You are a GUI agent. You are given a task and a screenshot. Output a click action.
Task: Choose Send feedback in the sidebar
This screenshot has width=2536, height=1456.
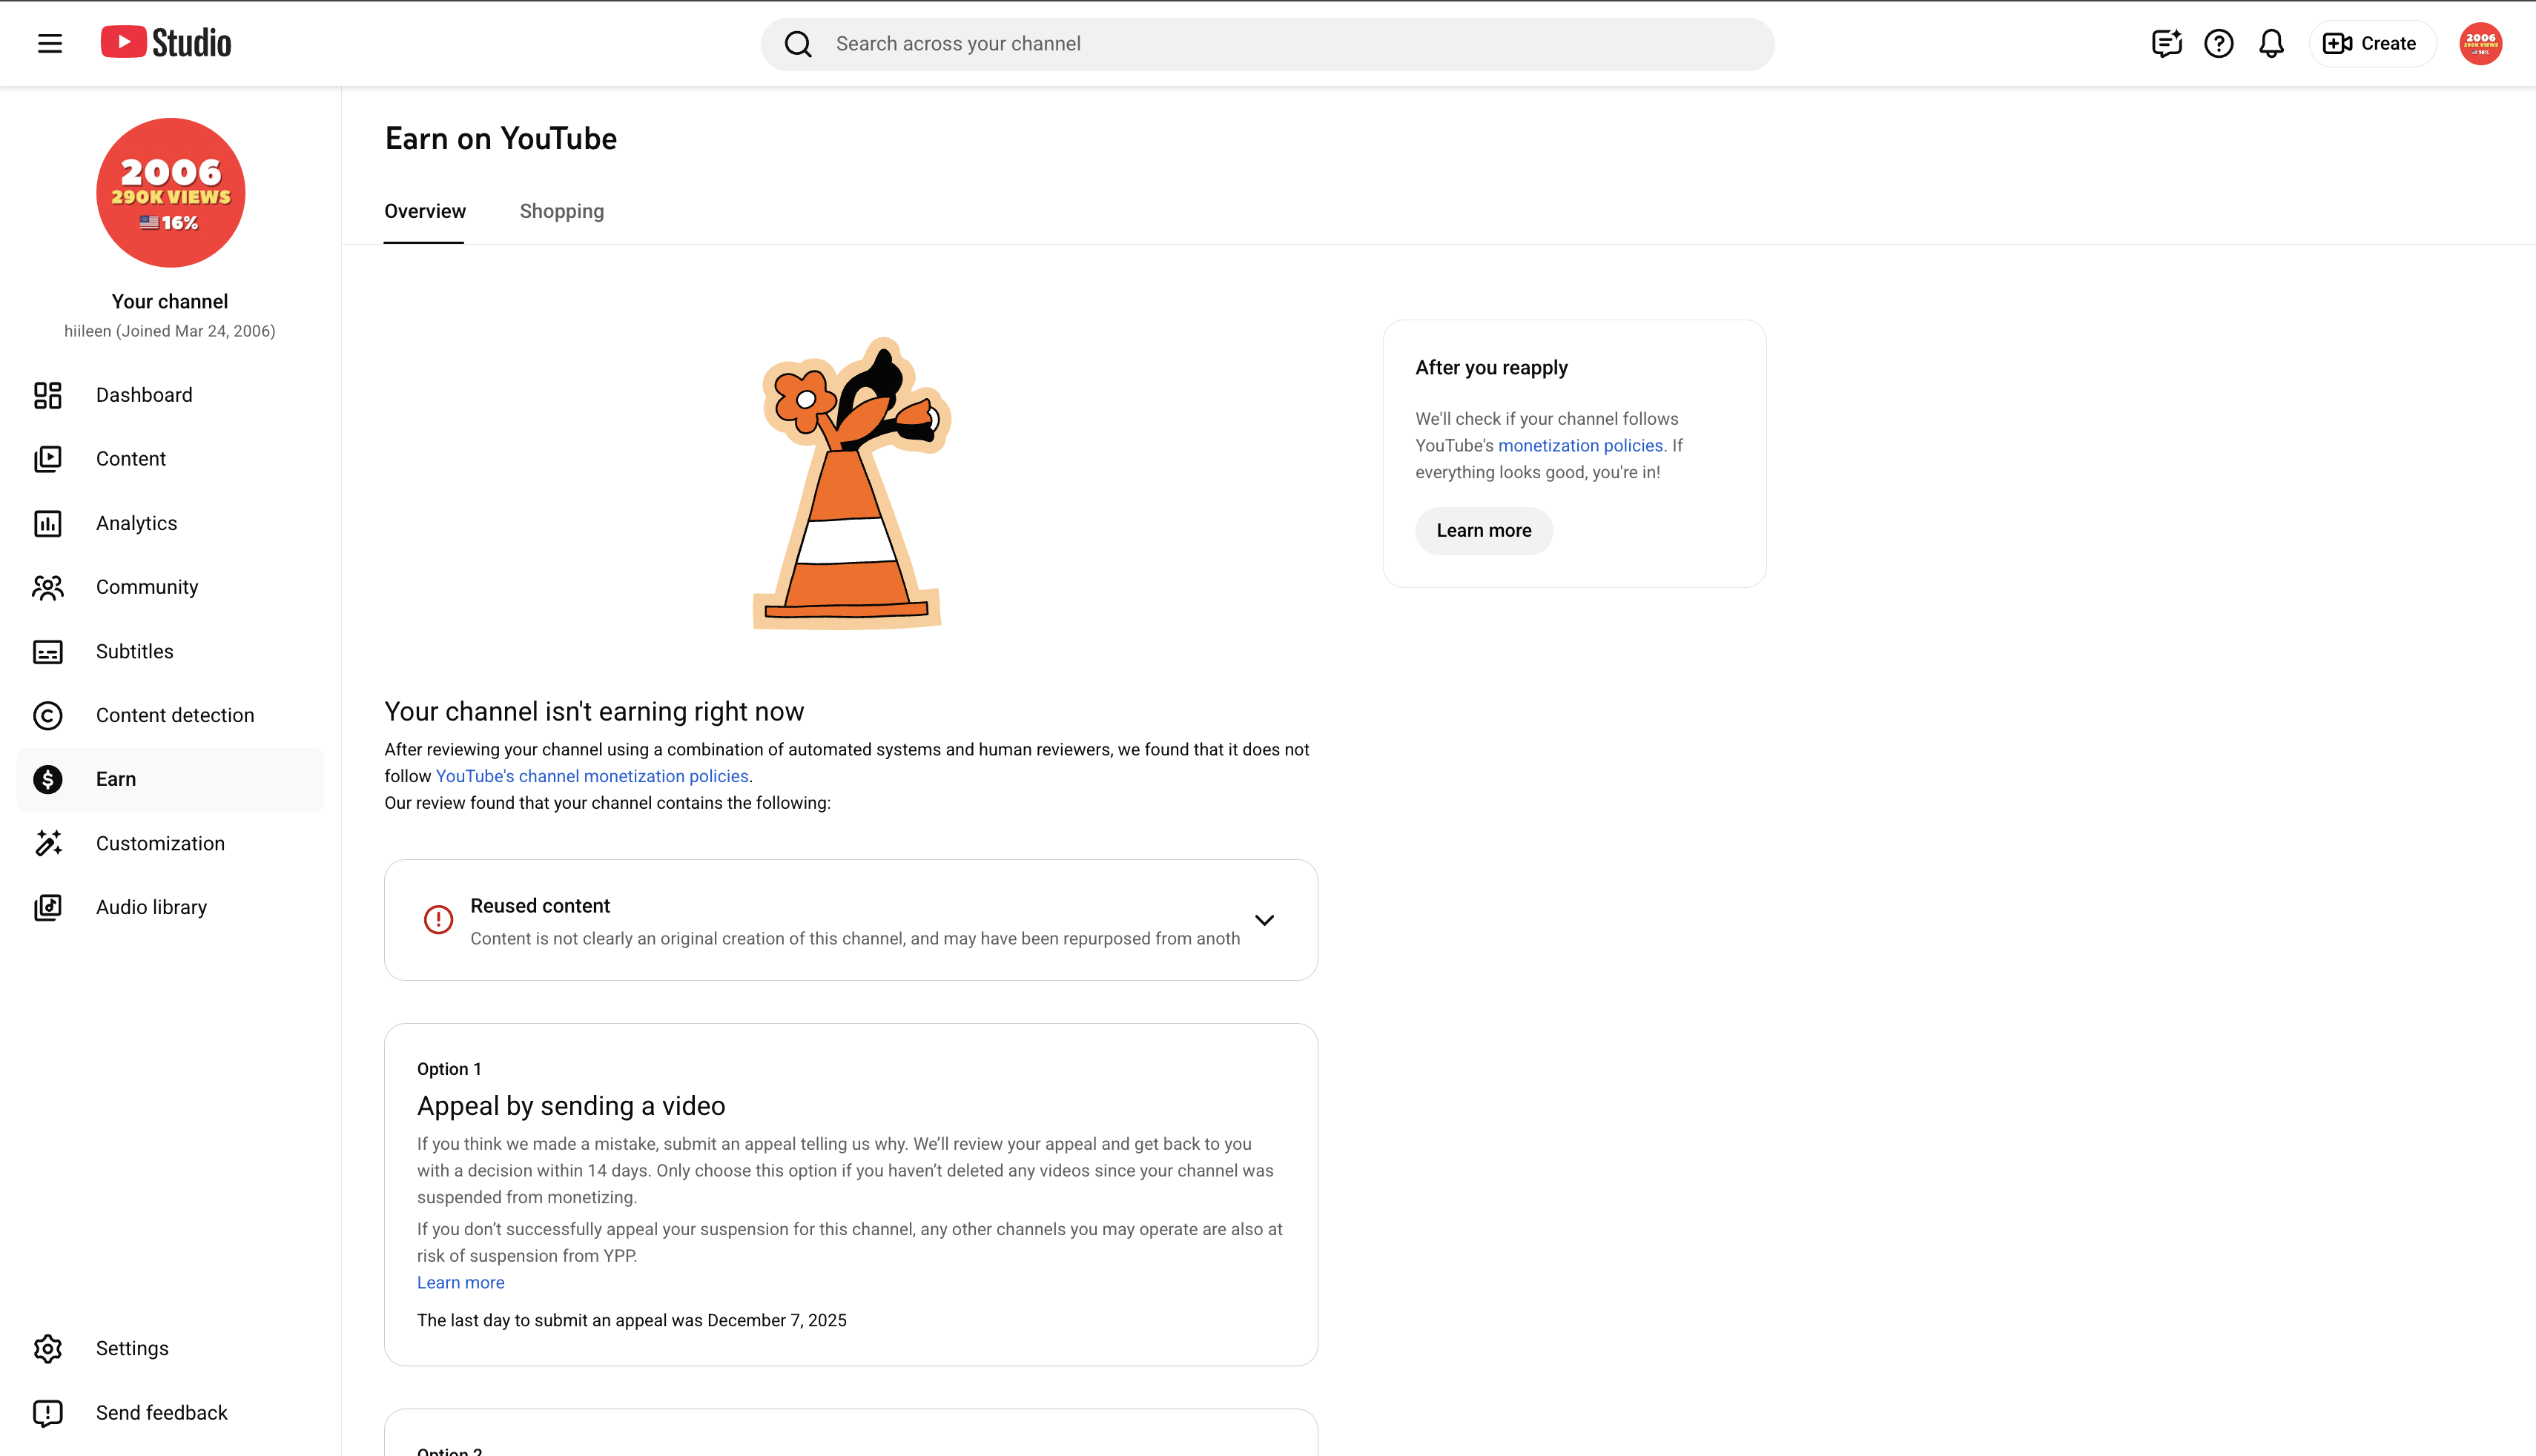(170, 1413)
